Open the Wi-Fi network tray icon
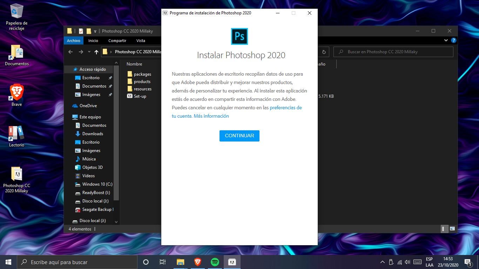Viewport: 479px width, 269px height. [x=399, y=262]
